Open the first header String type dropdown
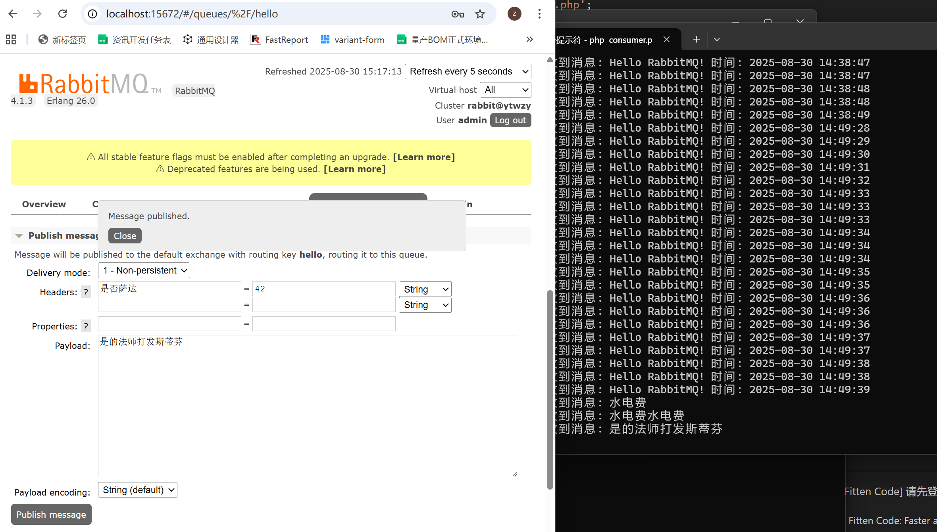937x532 pixels. (x=425, y=289)
